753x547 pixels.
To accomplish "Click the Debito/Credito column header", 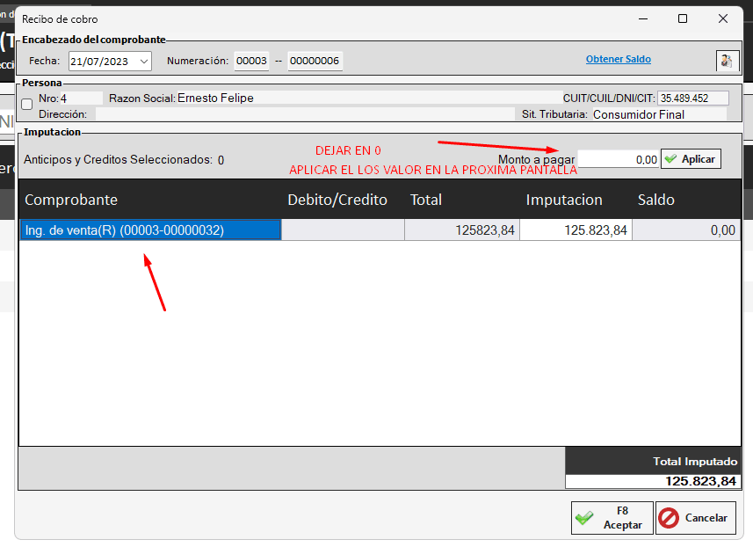I will 337,200.
